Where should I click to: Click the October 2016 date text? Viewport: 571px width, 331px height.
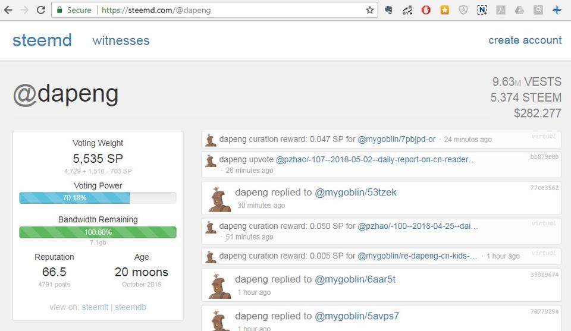(142, 285)
